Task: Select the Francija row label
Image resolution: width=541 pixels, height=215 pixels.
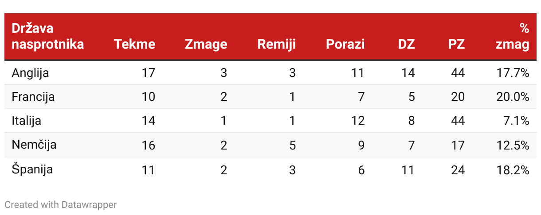Action: point(33,97)
